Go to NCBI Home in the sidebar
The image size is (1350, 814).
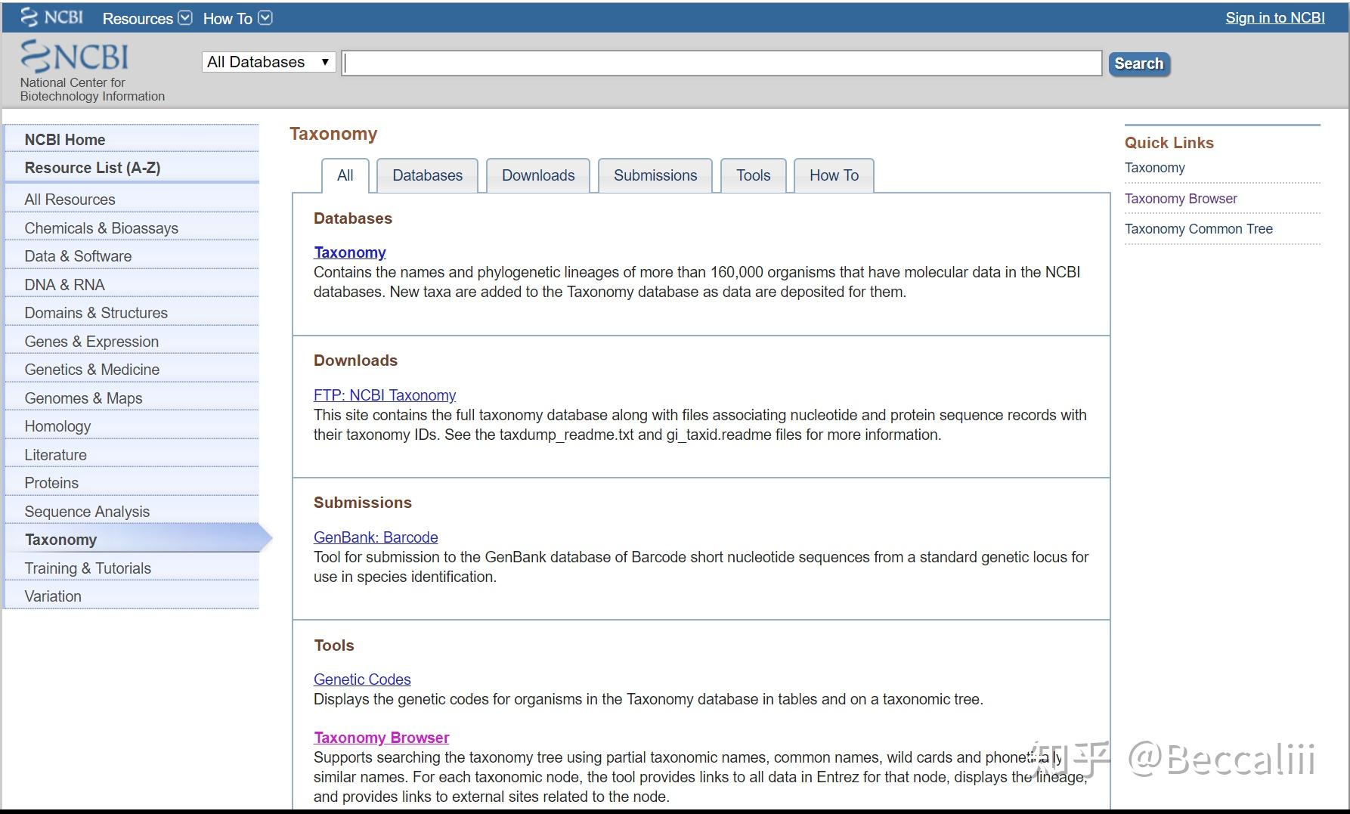pyautogui.click(x=65, y=139)
